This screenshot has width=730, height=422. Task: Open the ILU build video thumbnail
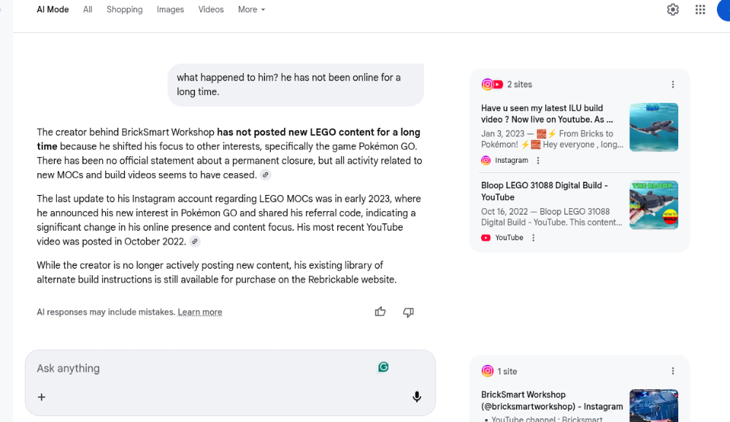[x=653, y=128]
